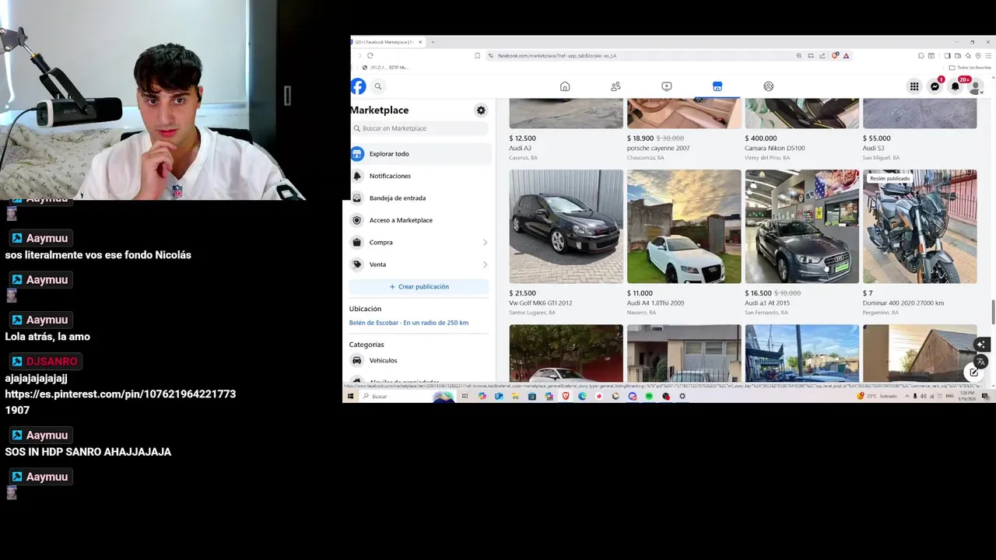The height and width of the screenshot is (560, 996).
Task: Open Audi a3 At 2015 listing photo
Action: (802, 226)
